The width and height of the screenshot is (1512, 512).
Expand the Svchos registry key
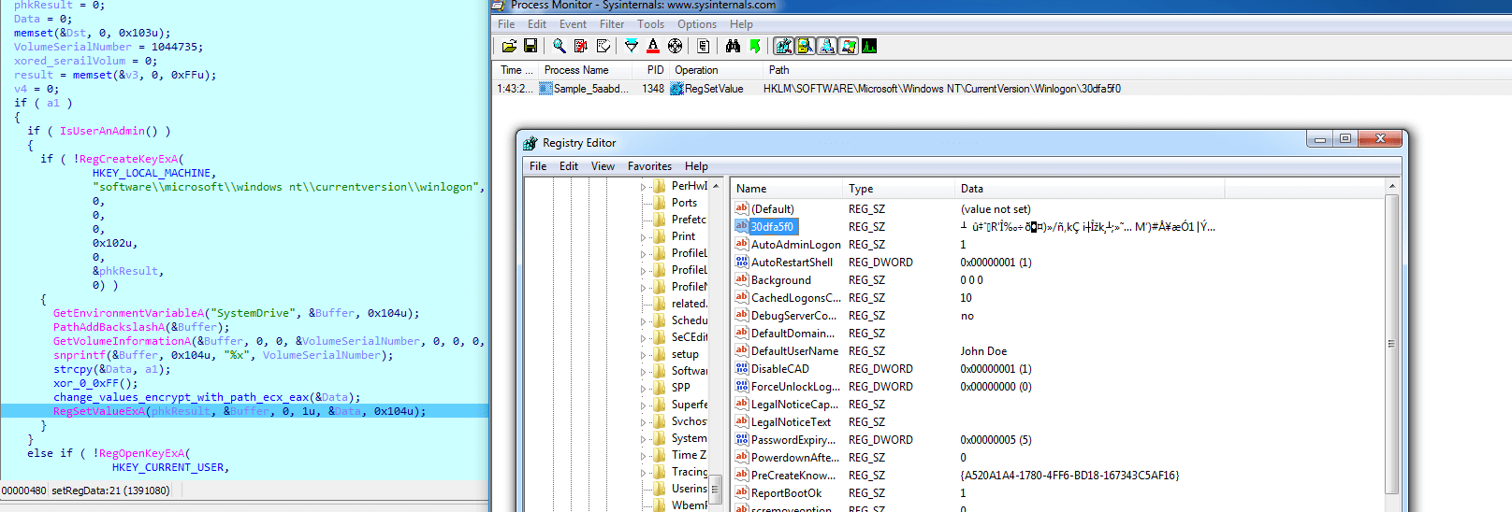click(x=644, y=422)
